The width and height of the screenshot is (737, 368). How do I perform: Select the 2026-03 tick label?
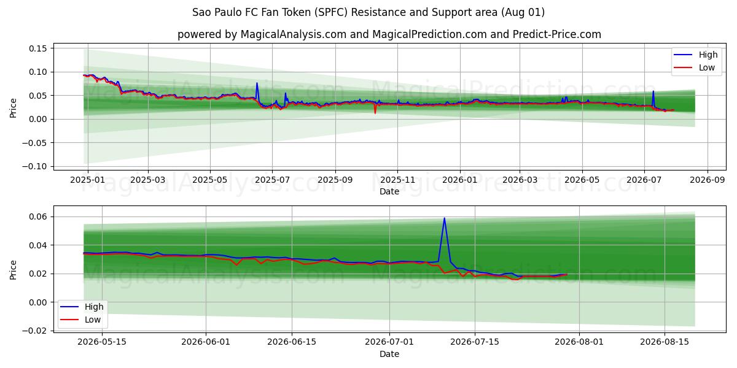520,180
